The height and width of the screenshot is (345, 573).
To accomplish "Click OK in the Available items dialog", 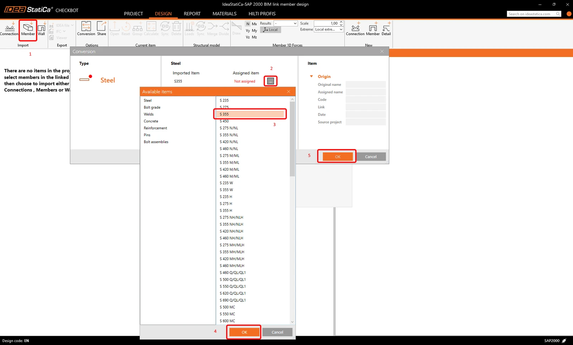I will 244,332.
